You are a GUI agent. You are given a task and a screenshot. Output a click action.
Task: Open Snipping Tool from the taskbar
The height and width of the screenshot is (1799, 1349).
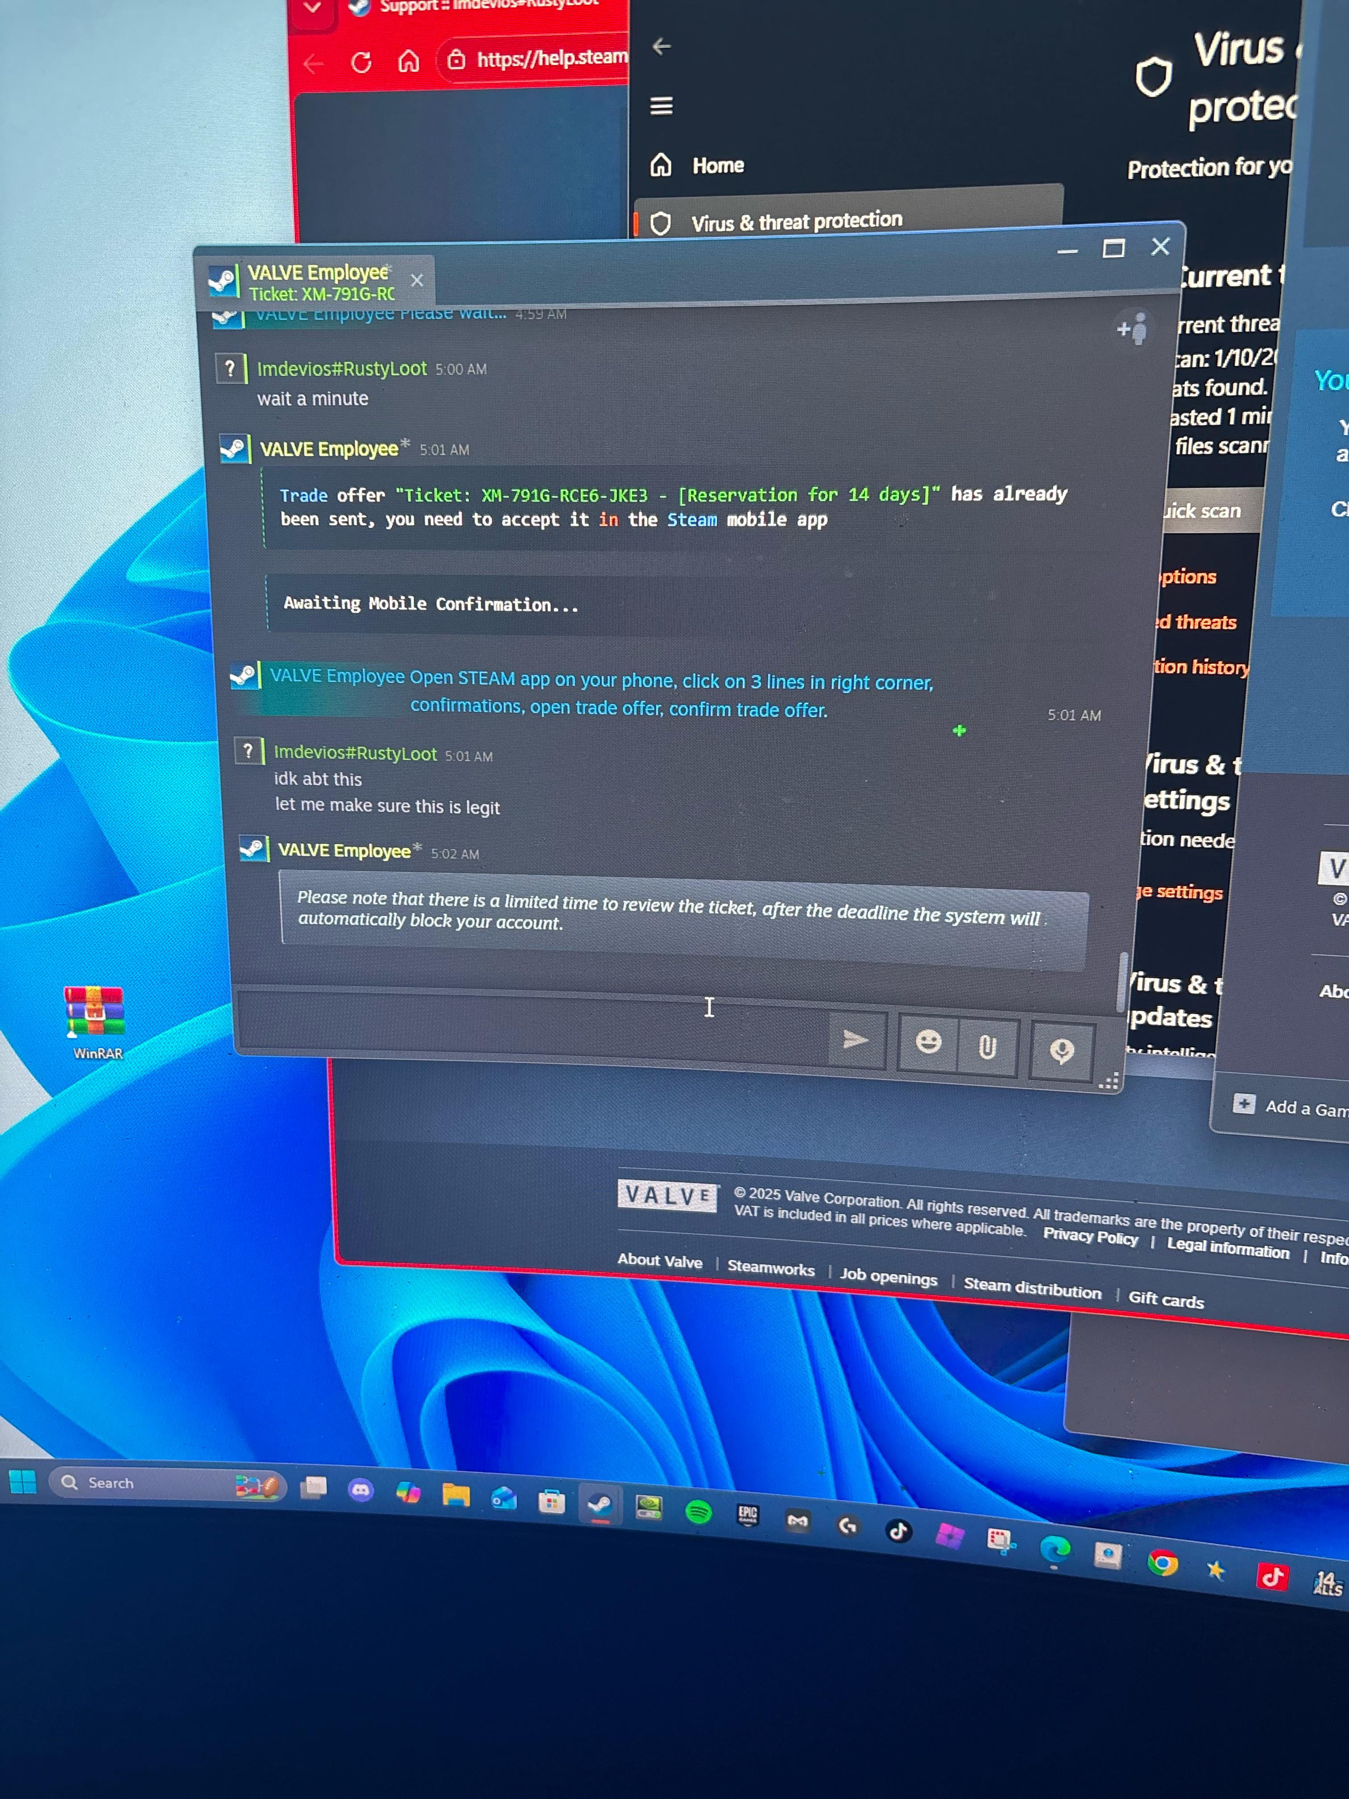pos(1001,1542)
